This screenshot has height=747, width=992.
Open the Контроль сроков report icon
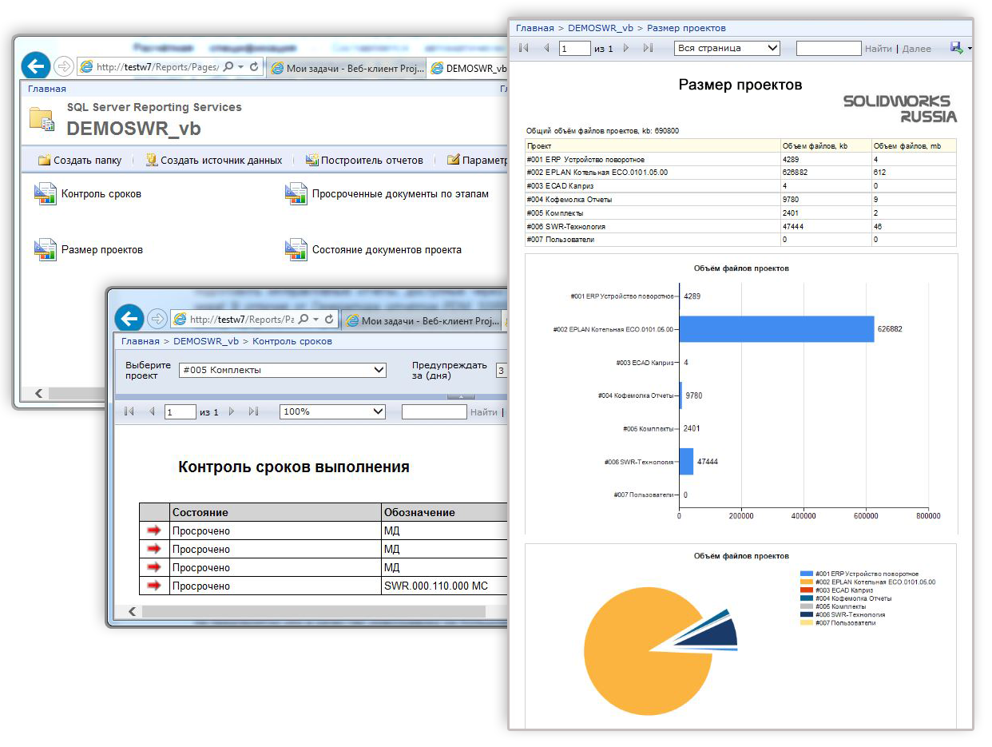click(x=46, y=194)
